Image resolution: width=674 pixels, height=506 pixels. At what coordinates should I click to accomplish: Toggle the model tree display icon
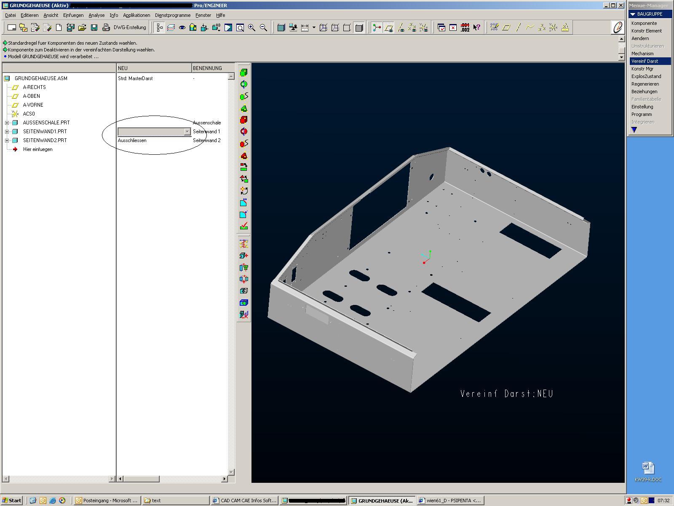160,28
